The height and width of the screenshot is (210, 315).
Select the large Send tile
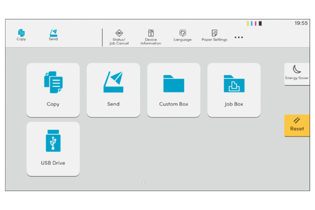(x=113, y=90)
